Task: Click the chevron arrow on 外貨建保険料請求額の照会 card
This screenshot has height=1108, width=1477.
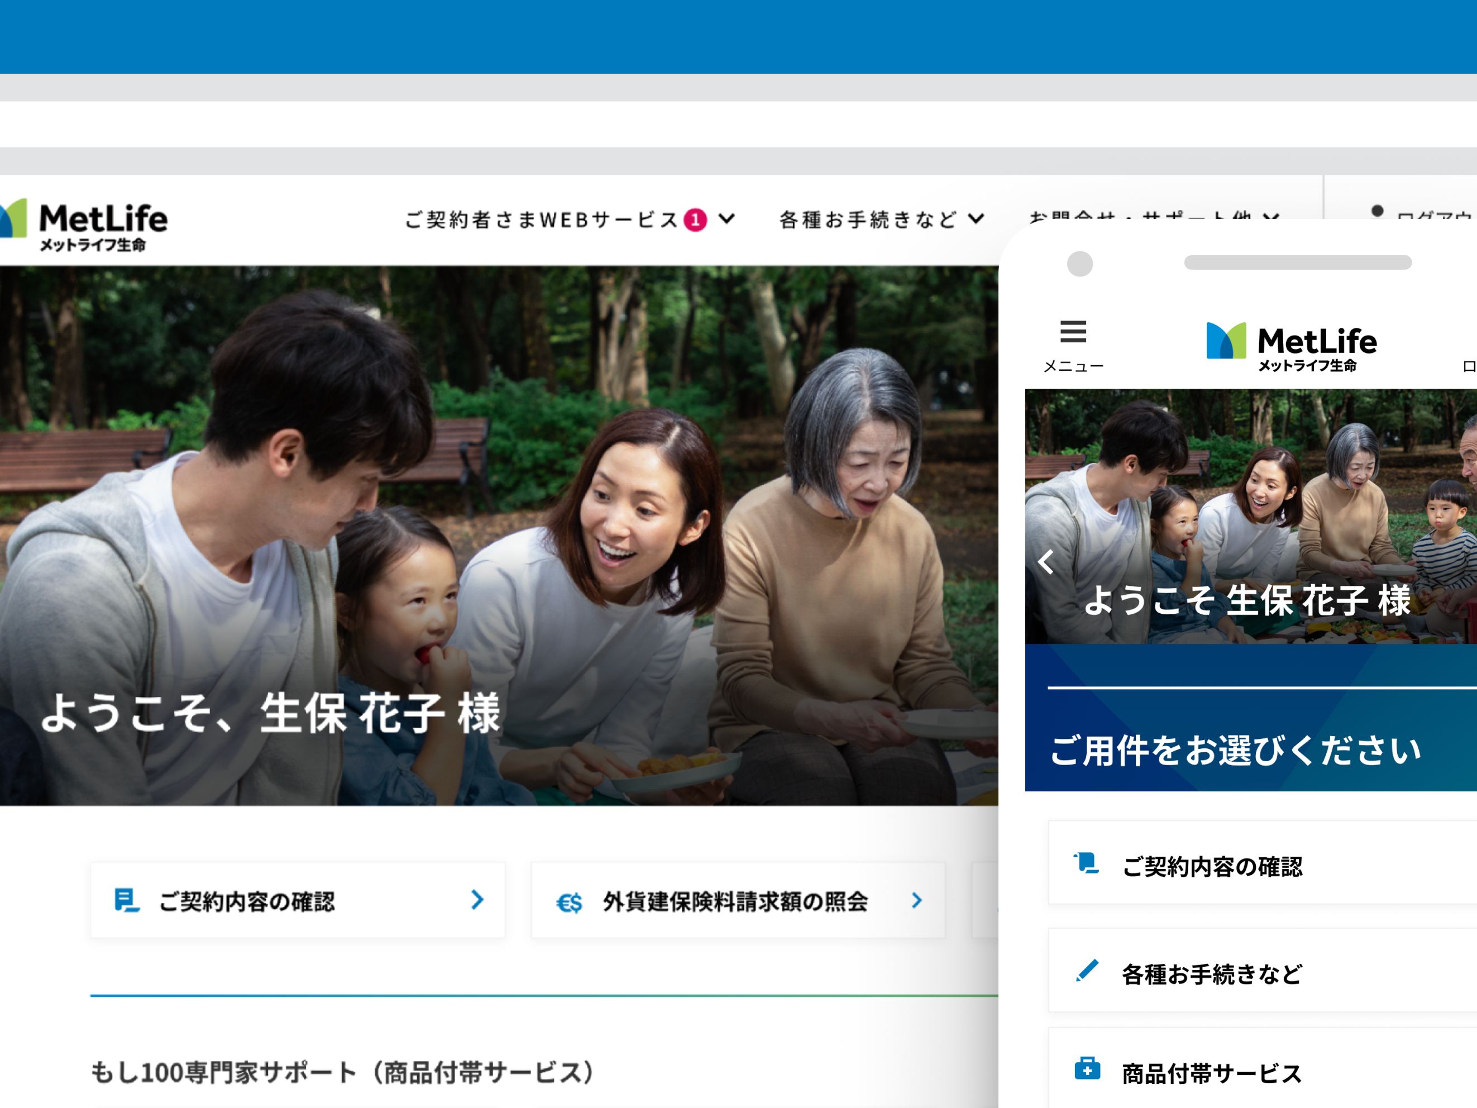Action: (x=917, y=900)
